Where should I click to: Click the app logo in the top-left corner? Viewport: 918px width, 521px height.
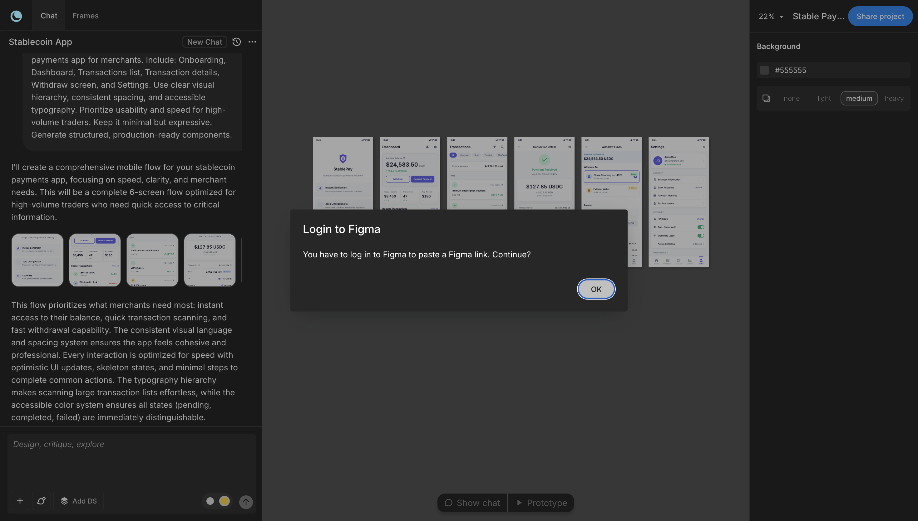click(x=16, y=16)
